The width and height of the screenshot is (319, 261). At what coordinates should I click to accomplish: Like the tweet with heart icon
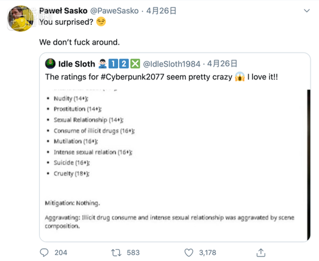(189, 252)
